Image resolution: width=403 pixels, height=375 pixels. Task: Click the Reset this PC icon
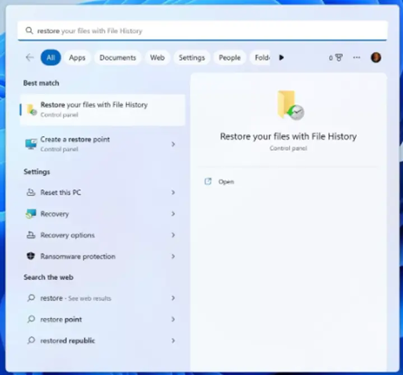click(x=31, y=192)
